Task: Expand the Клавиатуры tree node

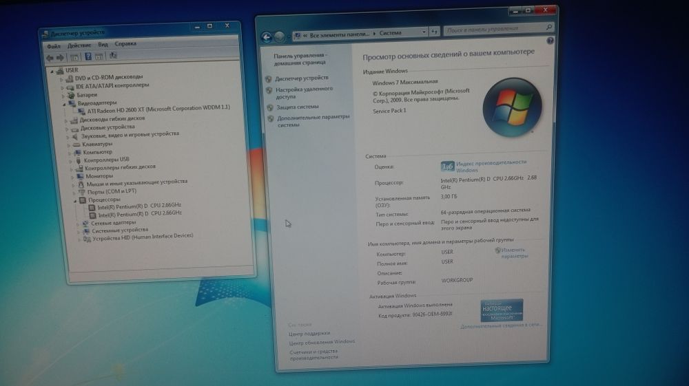Action: coord(68,144)
